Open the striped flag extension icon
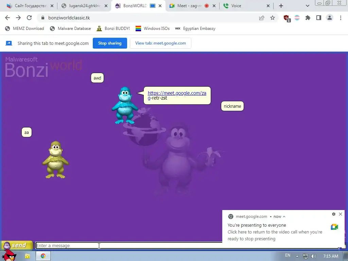This screenshot has height=261, width=348. [x=297, y=18]
